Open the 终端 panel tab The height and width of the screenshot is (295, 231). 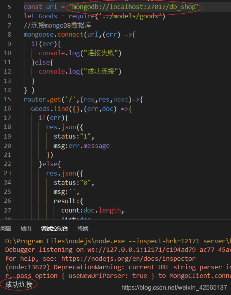[83, 228]
